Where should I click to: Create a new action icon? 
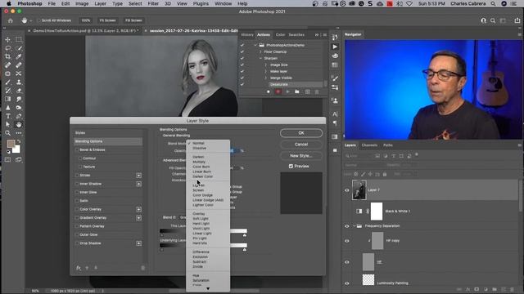coord(308,91)
